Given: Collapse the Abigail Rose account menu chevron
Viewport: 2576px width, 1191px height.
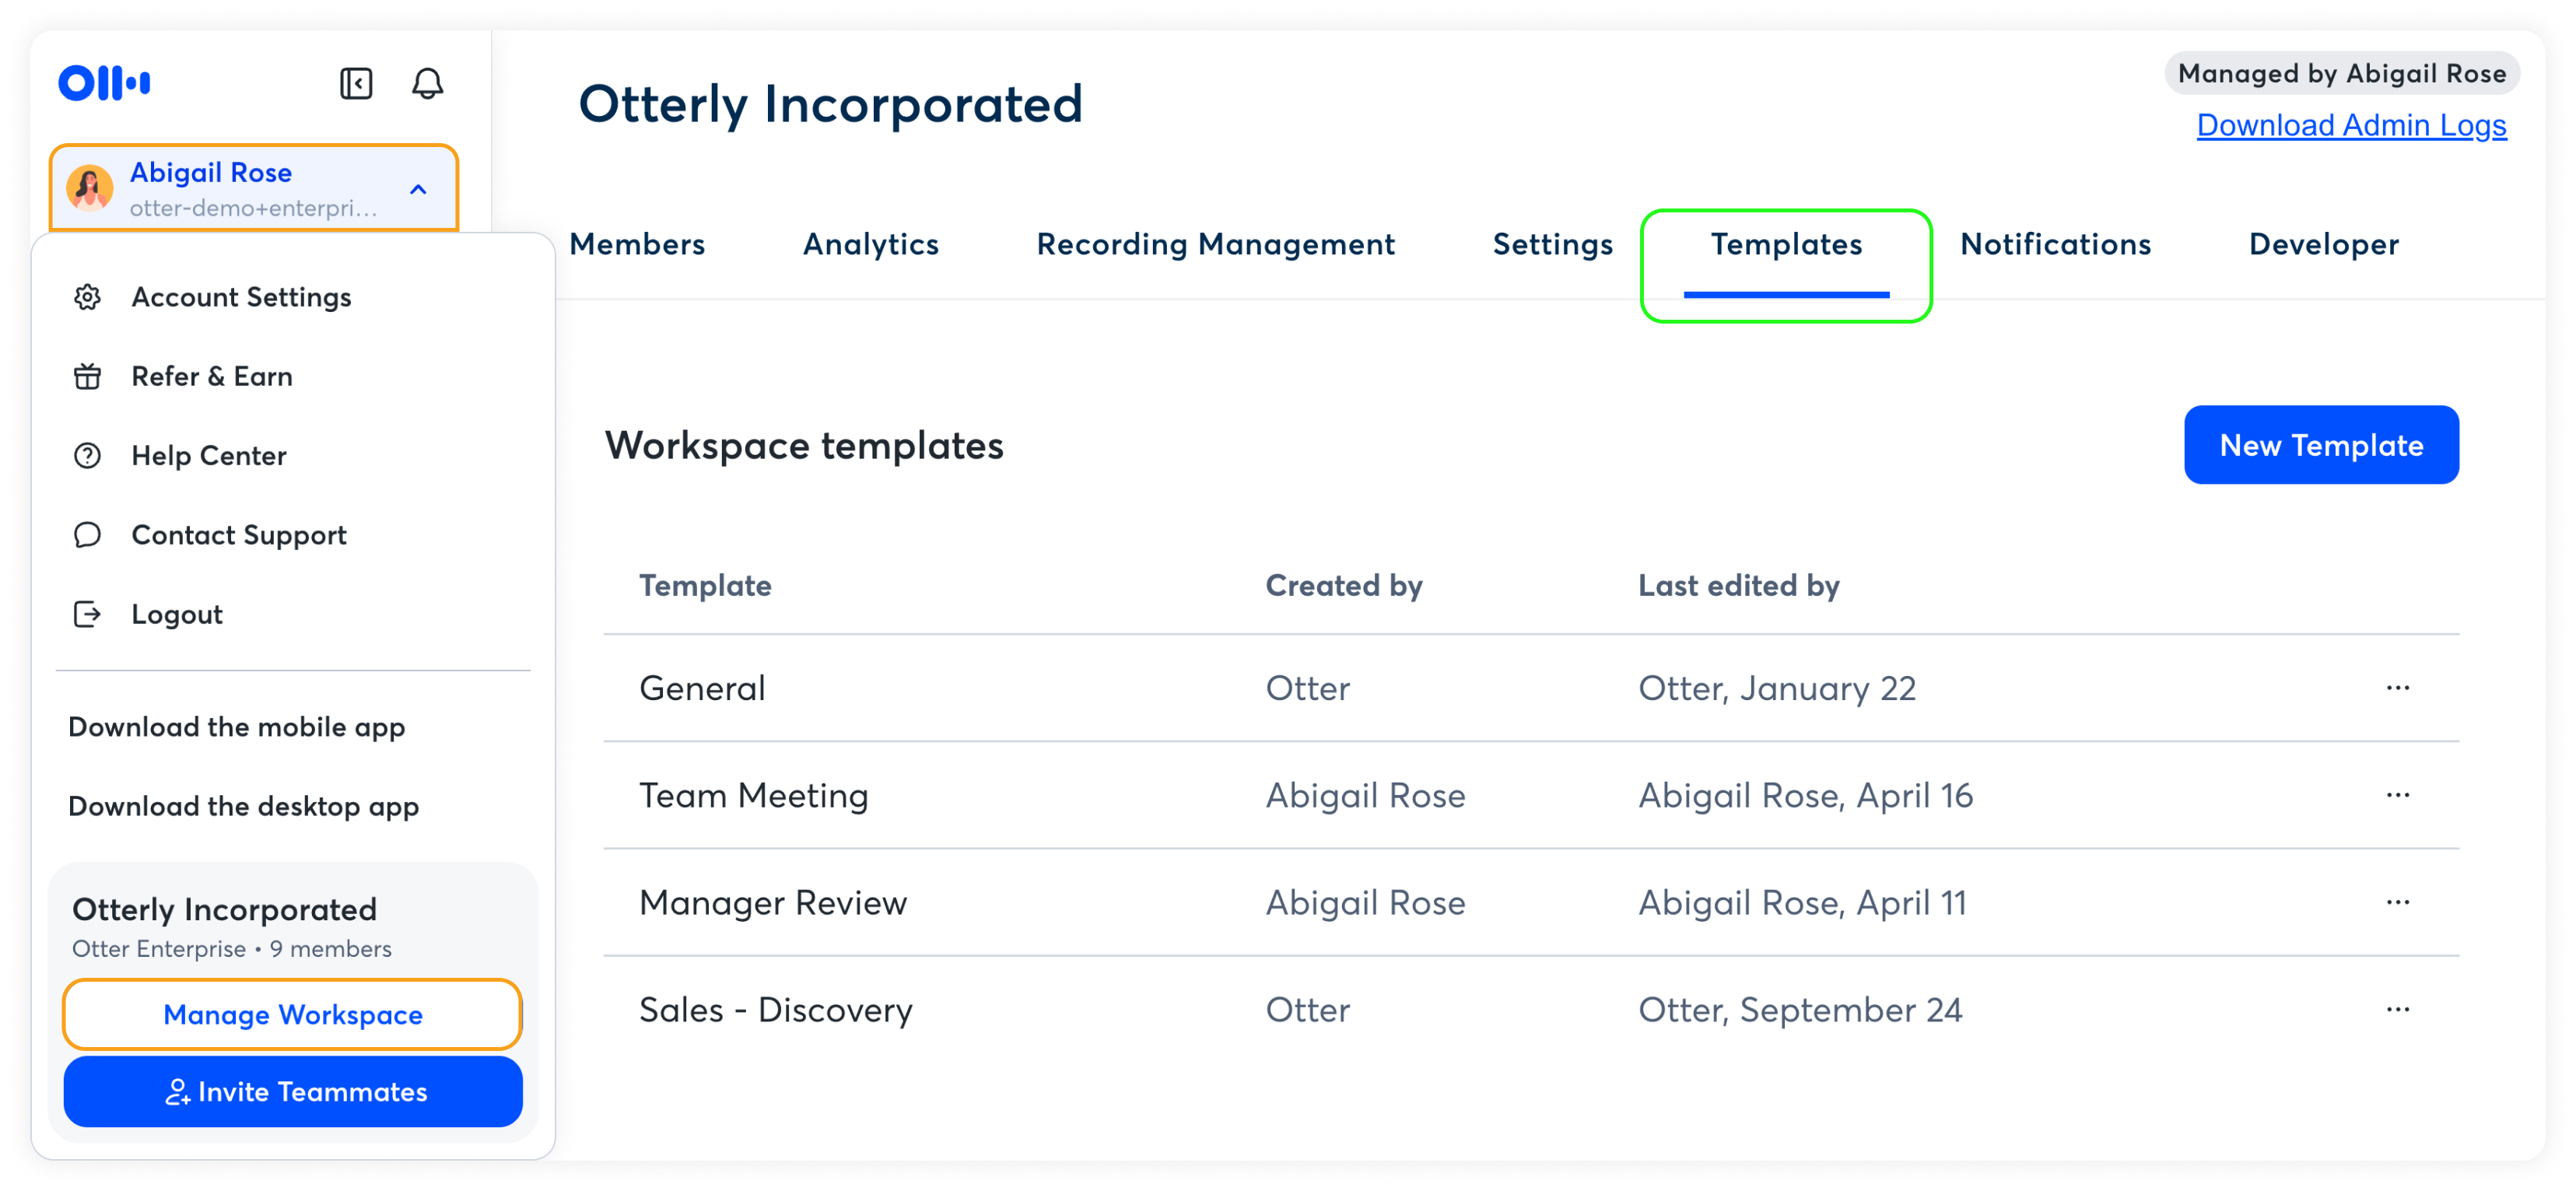Looking at the screenshot, I should (x=418, y=189).
